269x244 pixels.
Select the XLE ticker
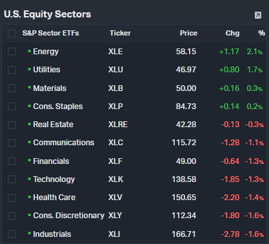pyautogui.click(x=115, y=52)
